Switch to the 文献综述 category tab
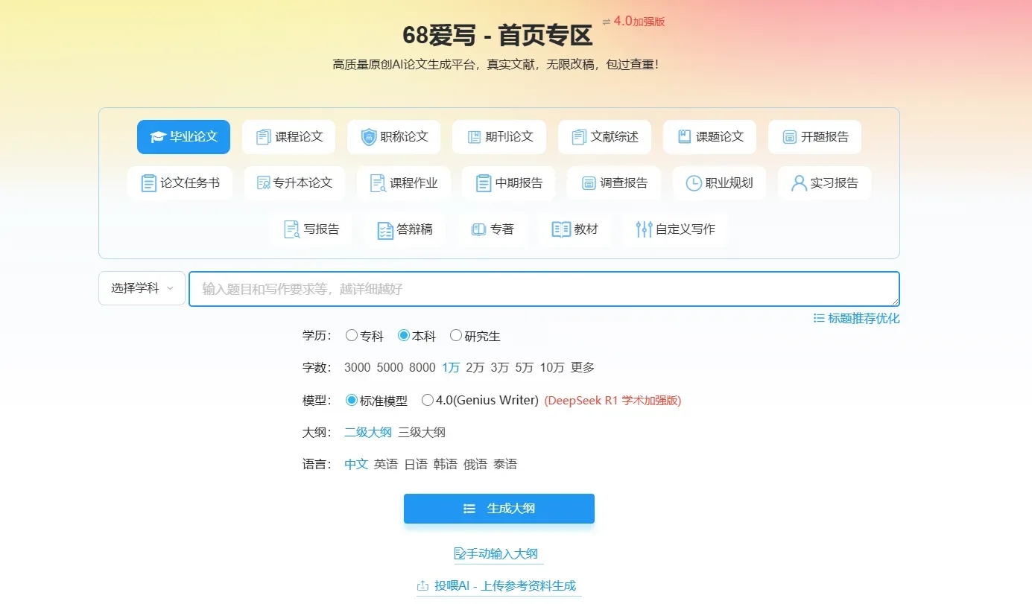Screen dimensions: 1032x604 tap(605, 137)
